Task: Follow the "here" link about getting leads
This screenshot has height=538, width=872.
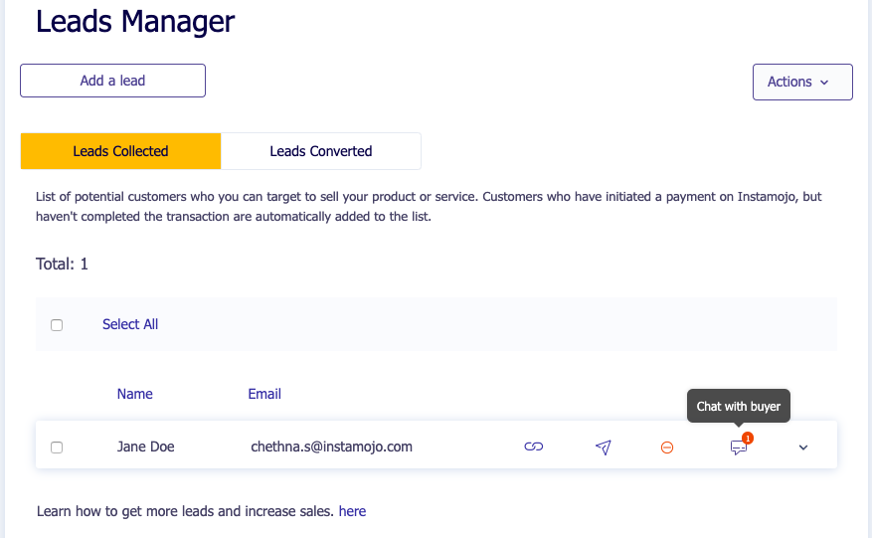Action: [x=352, y=511]
